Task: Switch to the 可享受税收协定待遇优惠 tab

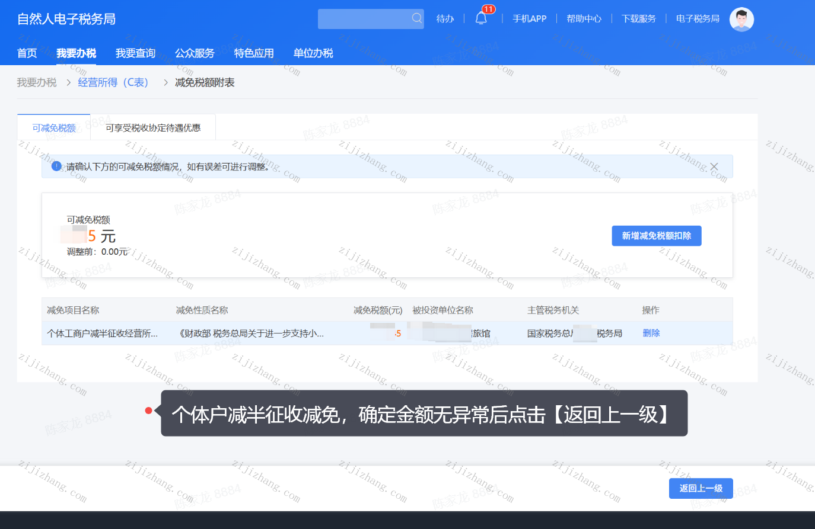Action: pyautogui.click(x=153, y=127)
